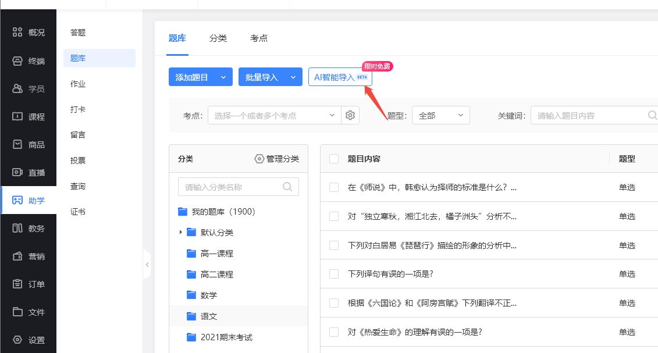Open question 在《师说》中，韩愈认为择师的标准
Screen dimensions: 658x353
click(432, 187)
